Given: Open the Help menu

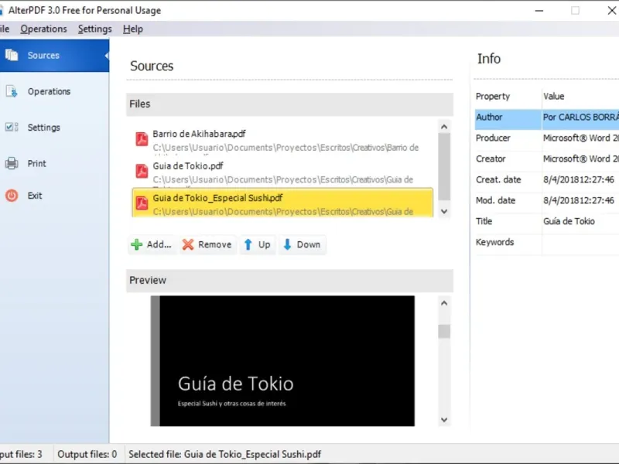Looking at the screenshot, I should click(x=132, y=29).
